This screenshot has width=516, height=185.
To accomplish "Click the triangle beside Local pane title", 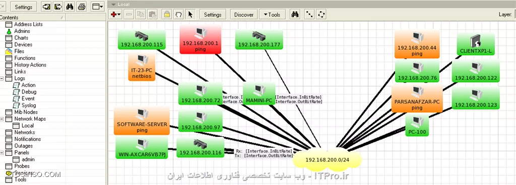I will 113,5.
